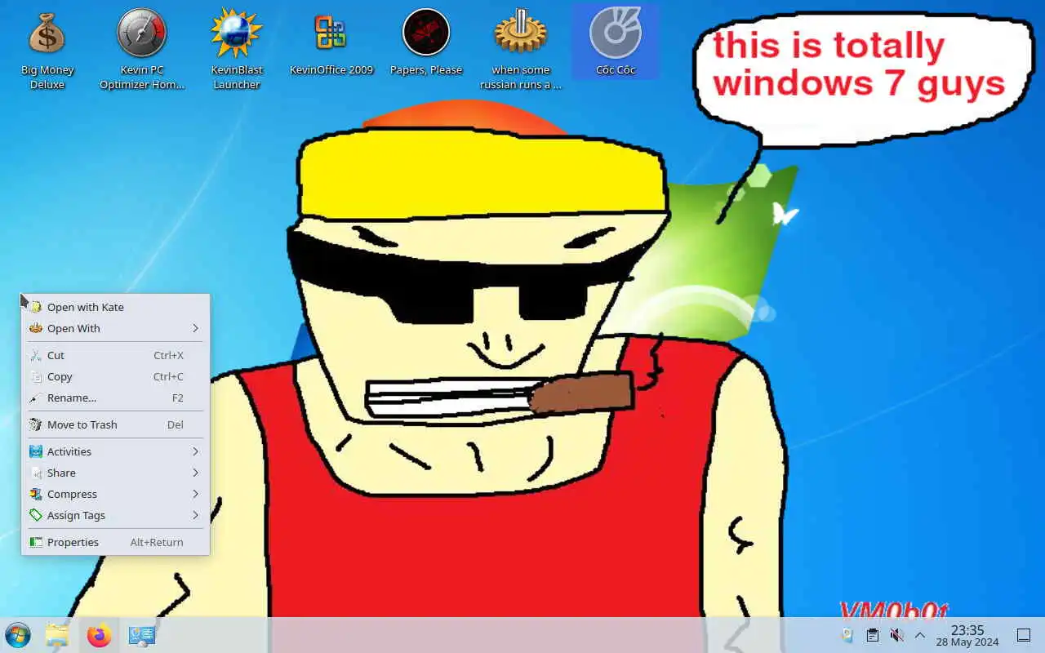Viewport: 1045px width, 653px height.
Task: Expand the Compress submenu
Action: tap(115, 494)
